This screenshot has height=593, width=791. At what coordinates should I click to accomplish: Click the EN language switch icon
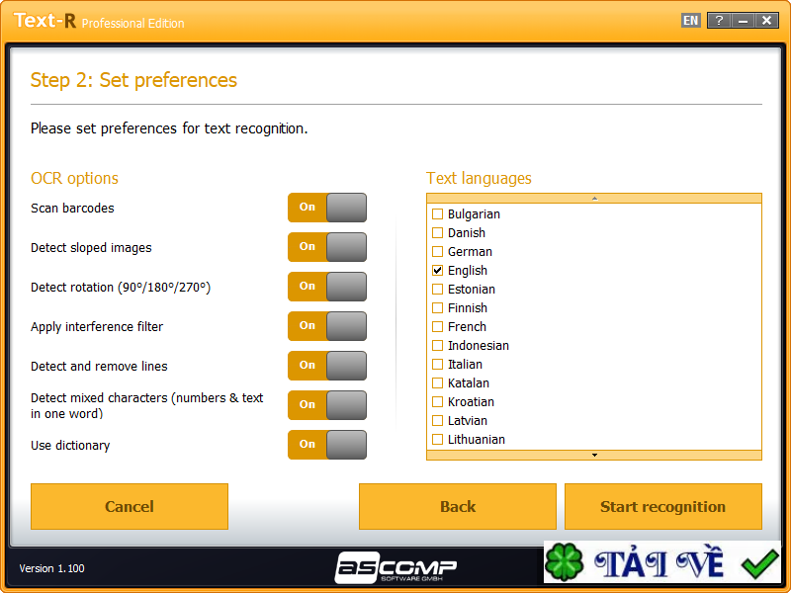[x=690, y=21]
